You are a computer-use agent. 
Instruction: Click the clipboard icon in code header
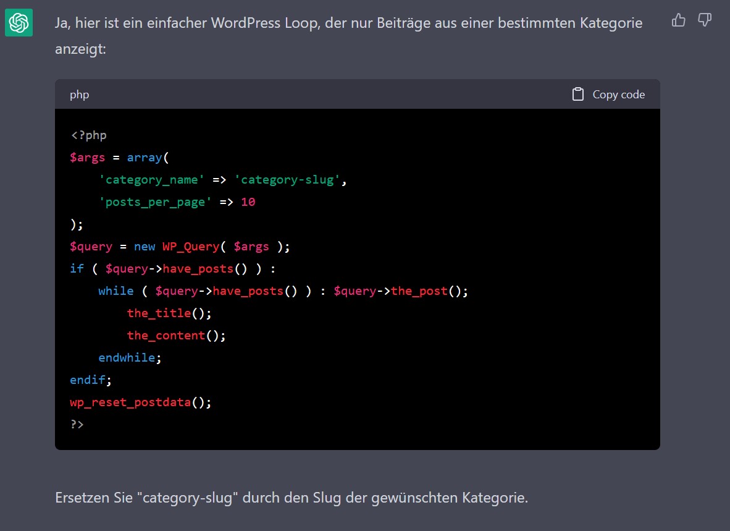(577, 95)
